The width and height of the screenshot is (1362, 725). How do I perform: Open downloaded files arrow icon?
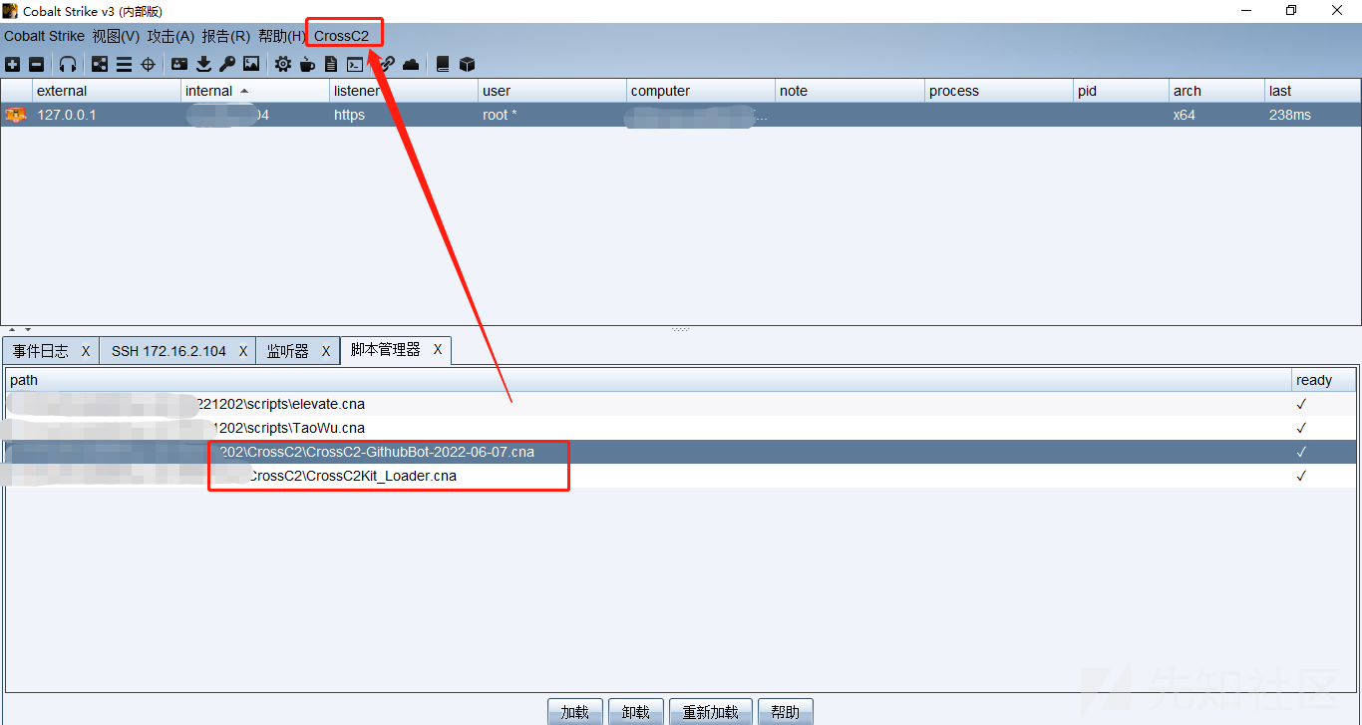[203, 64]
